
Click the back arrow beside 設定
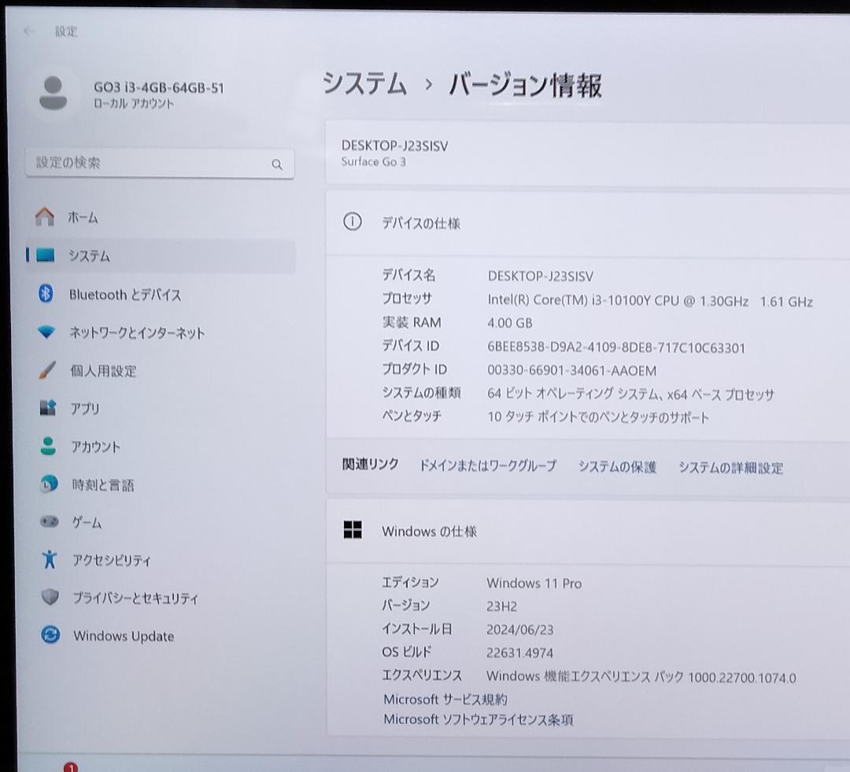point(28,31)
